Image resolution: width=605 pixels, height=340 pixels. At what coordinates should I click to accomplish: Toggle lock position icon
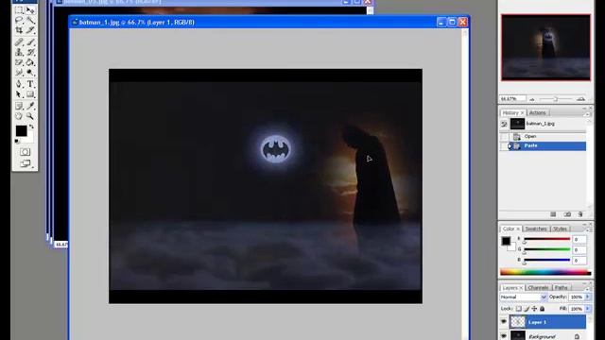point(534,309)
